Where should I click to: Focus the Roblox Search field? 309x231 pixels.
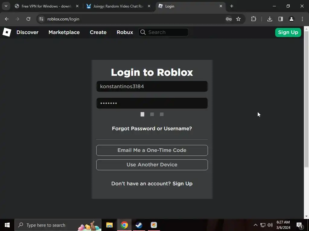(163, 32)
